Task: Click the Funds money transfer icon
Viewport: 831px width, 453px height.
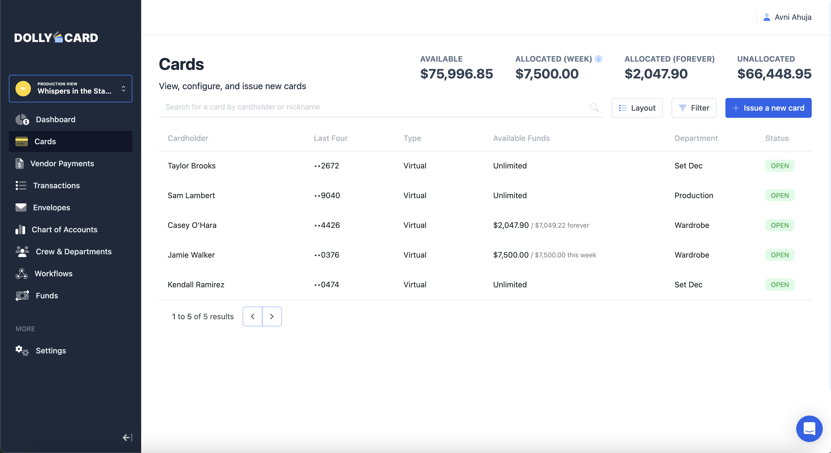Action: [x=22, y=296]
